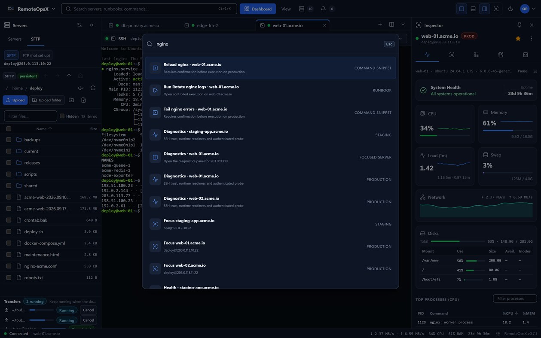Viewport: 541px width, 338px height.
Task: Open the notifications bell
Action: coord(323,9)
